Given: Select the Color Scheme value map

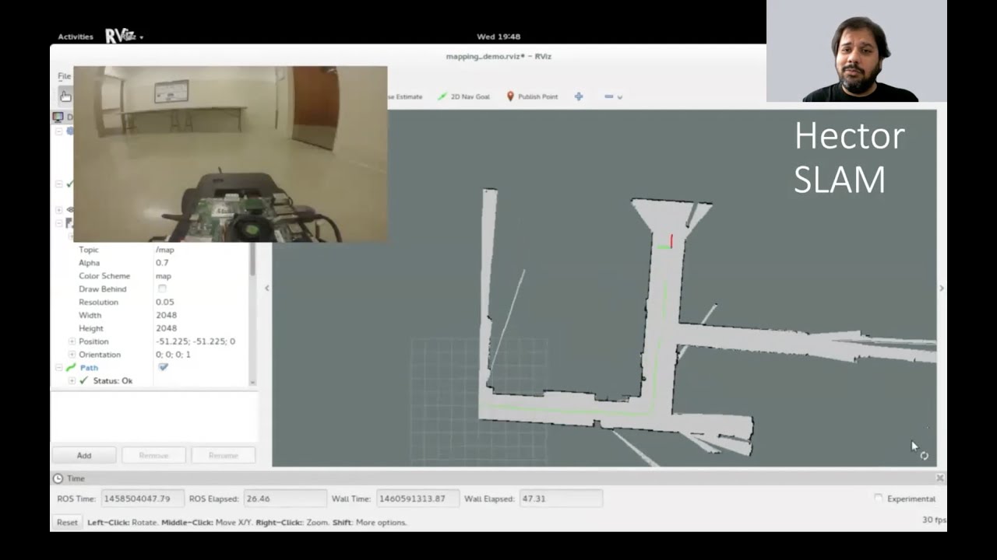Looking at the screenshot, I should 163,276.
